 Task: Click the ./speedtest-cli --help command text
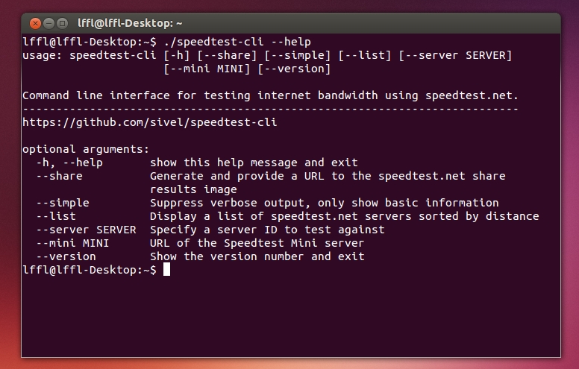(x=237, y=42)
